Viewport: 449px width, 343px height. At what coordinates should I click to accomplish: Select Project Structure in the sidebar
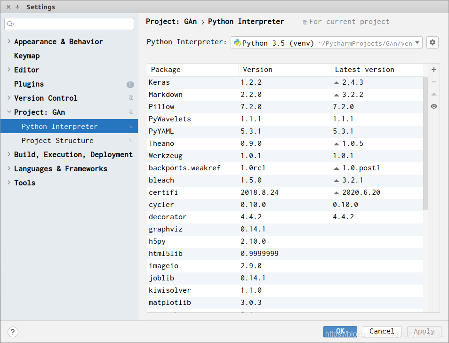tap(57, 140)
